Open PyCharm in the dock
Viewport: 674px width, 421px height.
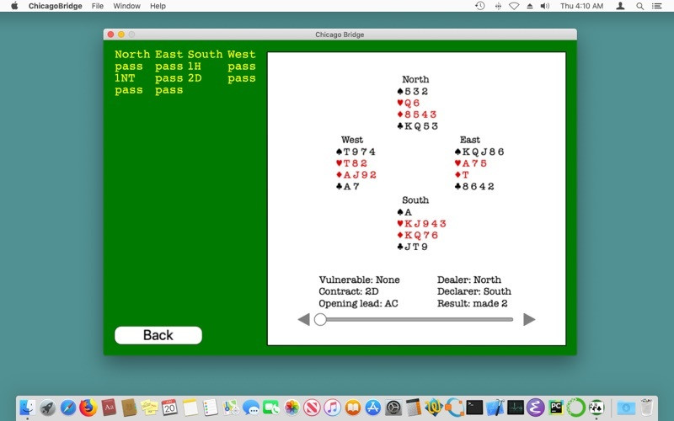pyautogui.click(x=556, y=408)
